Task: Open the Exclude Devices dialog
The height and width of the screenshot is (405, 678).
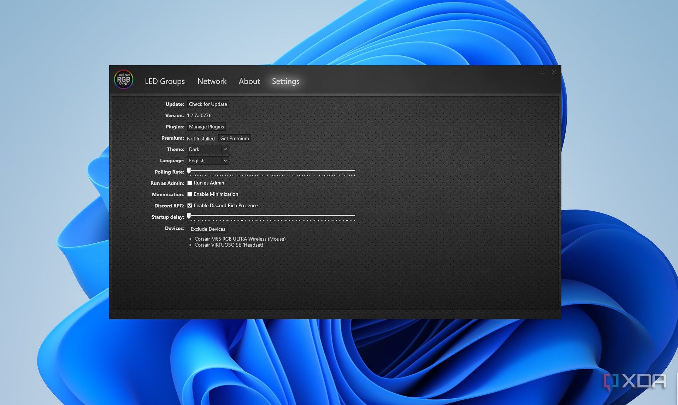Action: 208,229
